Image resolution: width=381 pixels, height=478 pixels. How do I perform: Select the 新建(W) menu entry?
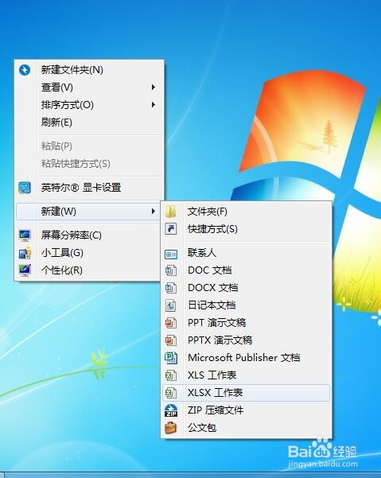88,212
